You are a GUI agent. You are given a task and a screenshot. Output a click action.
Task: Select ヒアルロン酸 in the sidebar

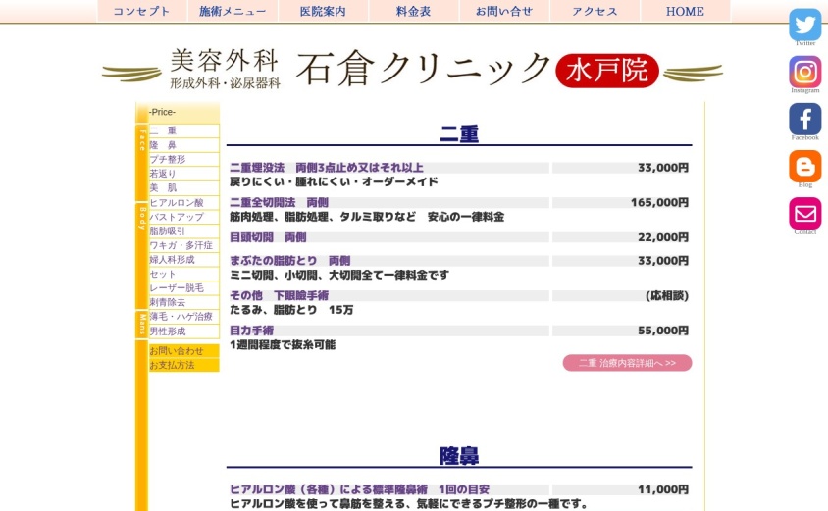pos(183,202)
